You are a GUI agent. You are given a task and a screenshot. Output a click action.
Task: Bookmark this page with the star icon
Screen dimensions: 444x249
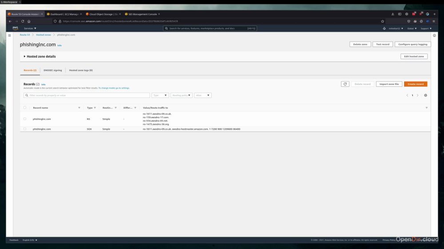coord(383,21)
